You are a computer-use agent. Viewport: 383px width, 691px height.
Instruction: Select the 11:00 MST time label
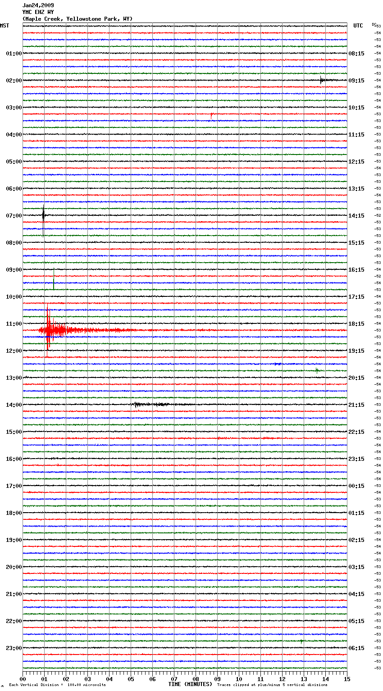coord(14,324)
